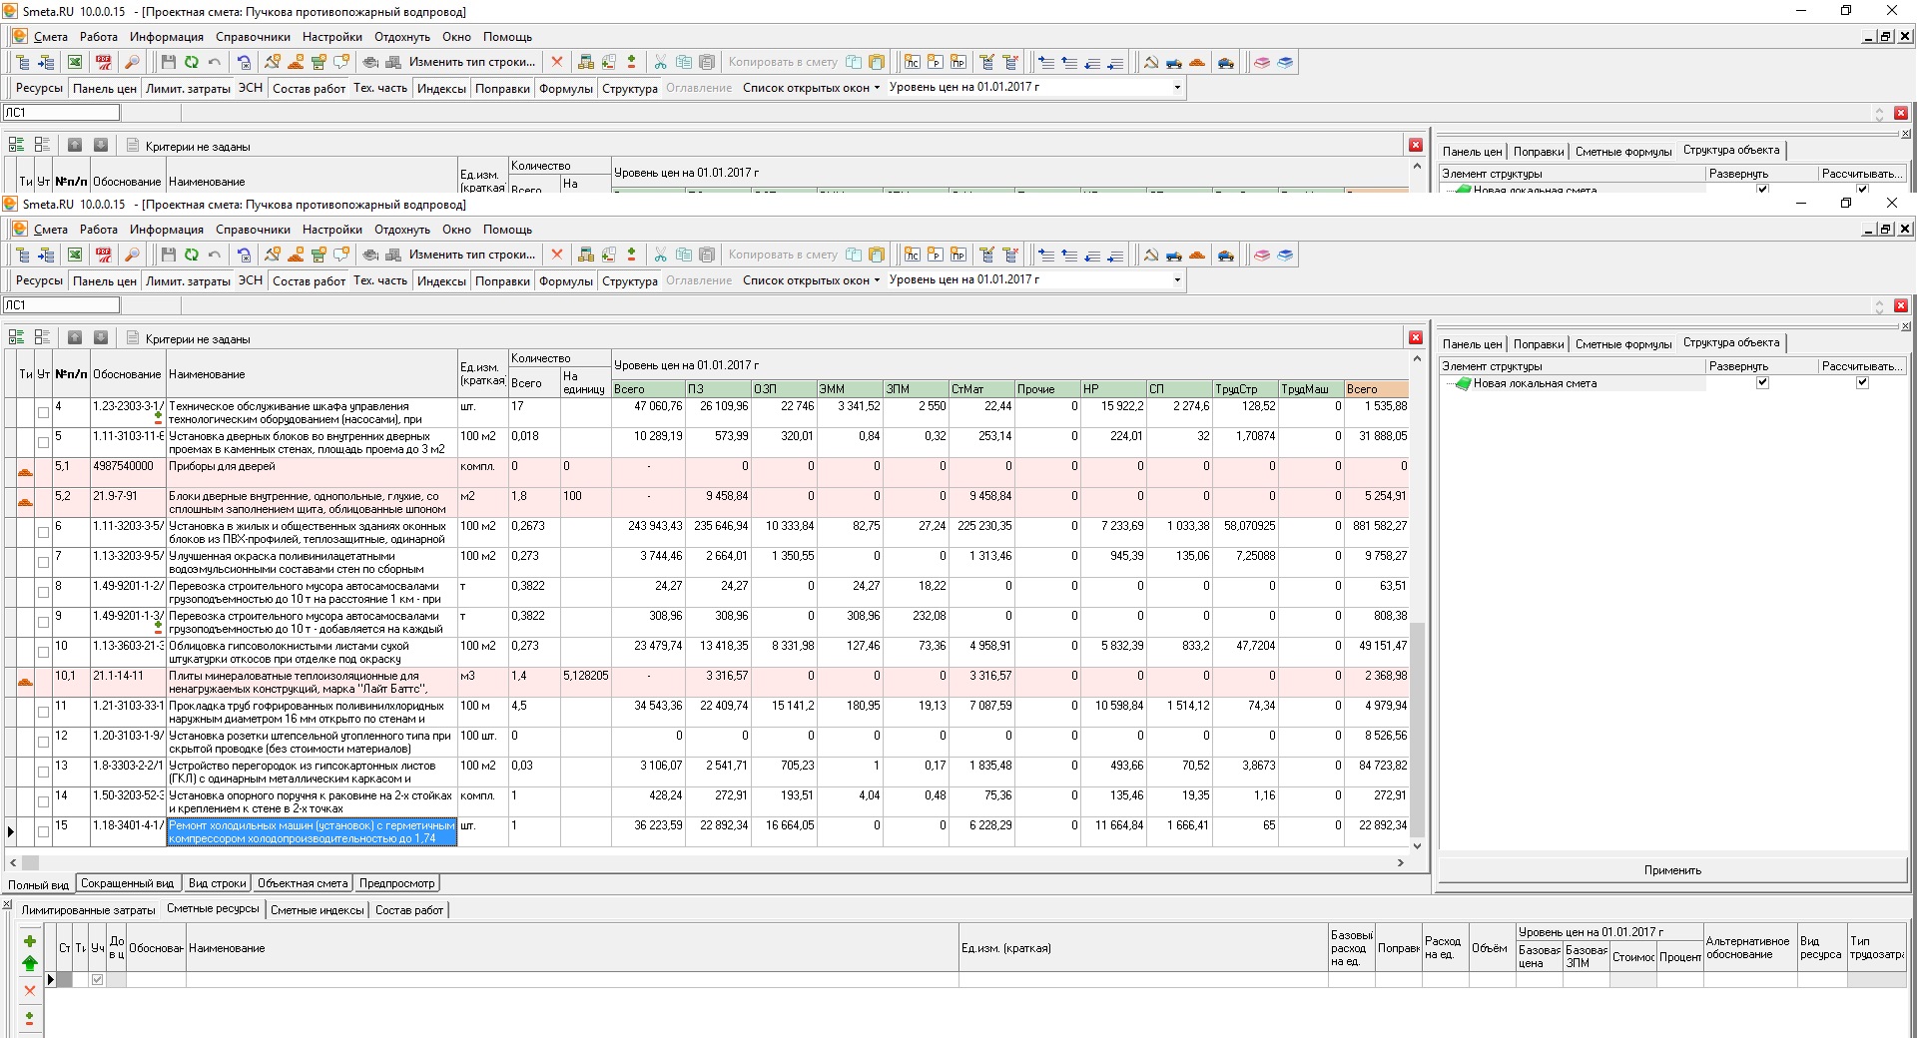Open Уровень цен combo box, lower window
The image size is (1917, 1038).
pos(1035,280)
